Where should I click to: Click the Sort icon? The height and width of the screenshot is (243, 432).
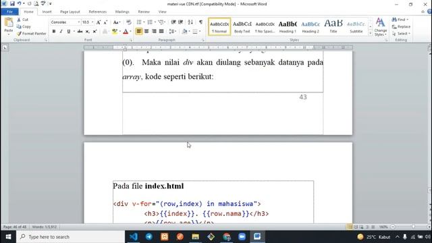click(190, 22)
